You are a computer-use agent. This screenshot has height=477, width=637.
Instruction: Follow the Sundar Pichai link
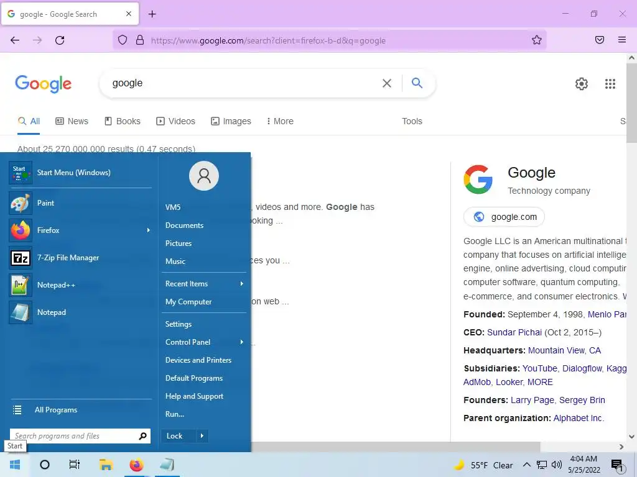[x=514, y=333]
